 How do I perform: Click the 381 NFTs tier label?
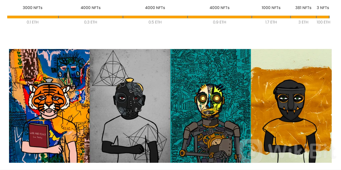(x=303, y=8)
